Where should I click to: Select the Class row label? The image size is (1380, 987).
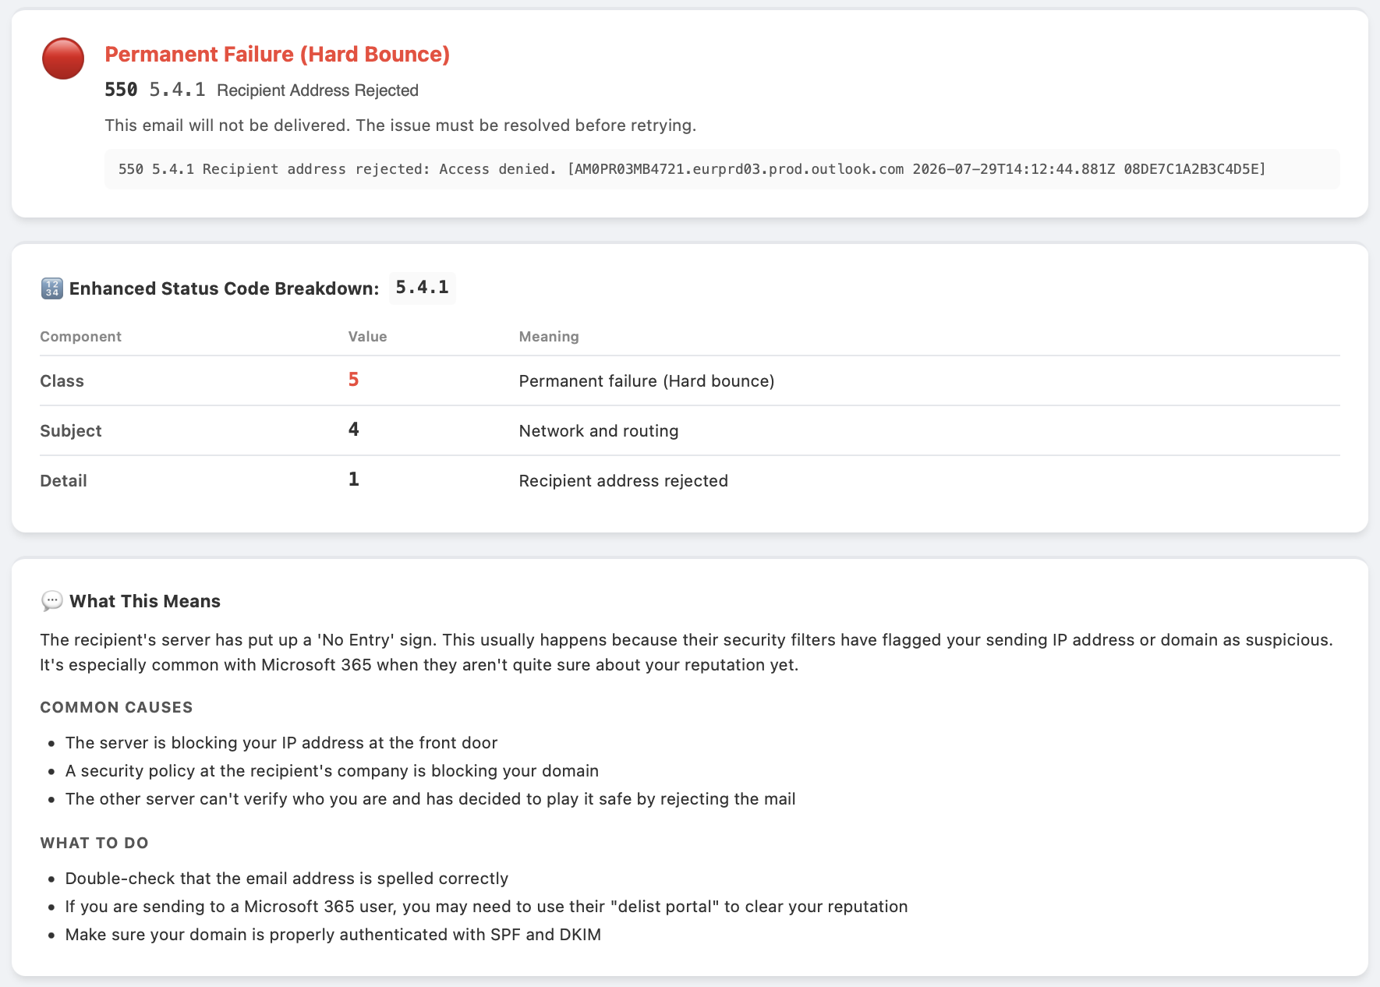[62, 381]
